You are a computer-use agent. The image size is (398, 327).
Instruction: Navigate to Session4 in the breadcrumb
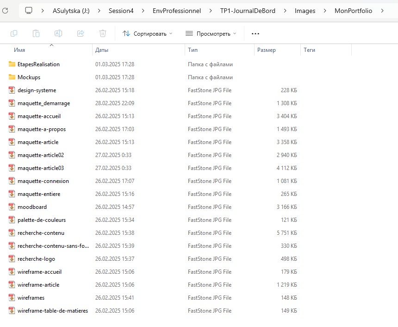pyautogui.click(x=121, y=10)
